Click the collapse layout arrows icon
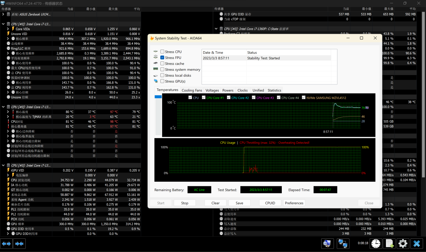Screen dimensions: 426x252 click(19, 244)
